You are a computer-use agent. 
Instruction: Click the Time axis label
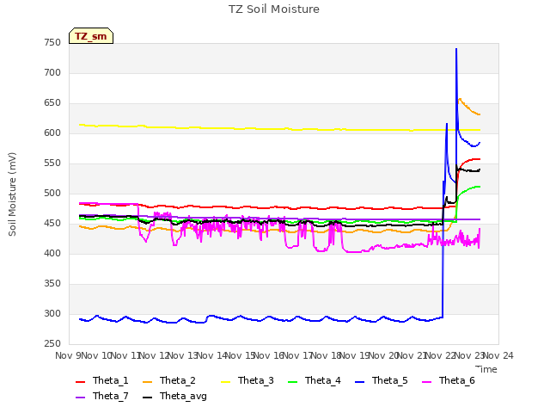pyautogui.click(x=486, y=369)
